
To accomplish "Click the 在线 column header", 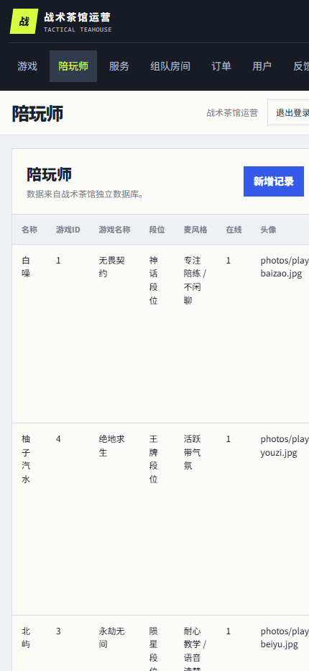I will (x=234, y=230).
